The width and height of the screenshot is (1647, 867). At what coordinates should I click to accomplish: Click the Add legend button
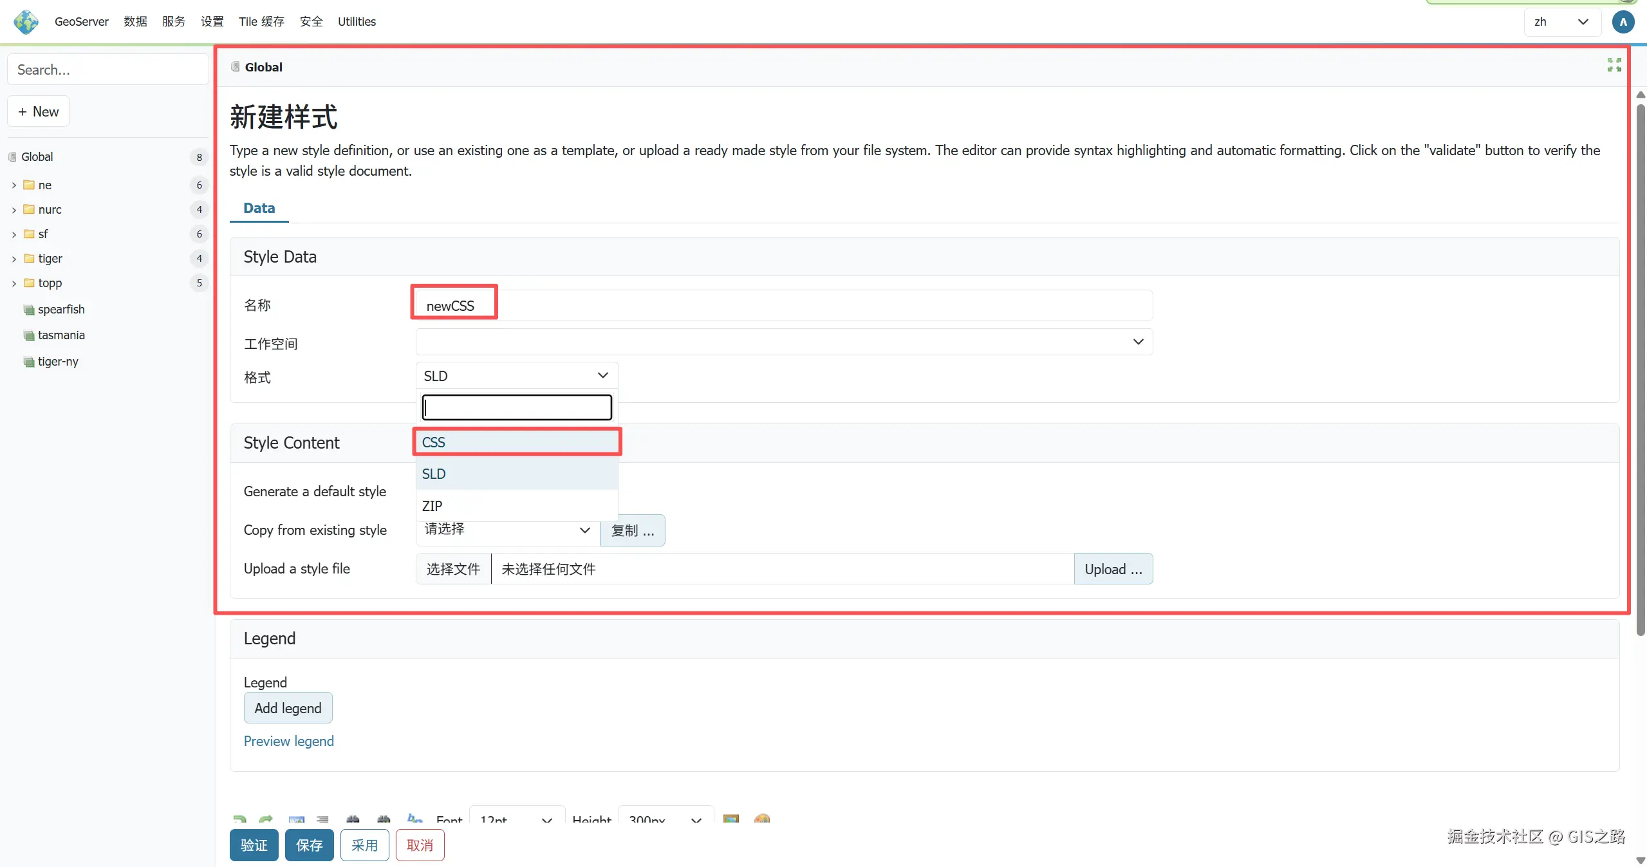click(x=288, y=708)
